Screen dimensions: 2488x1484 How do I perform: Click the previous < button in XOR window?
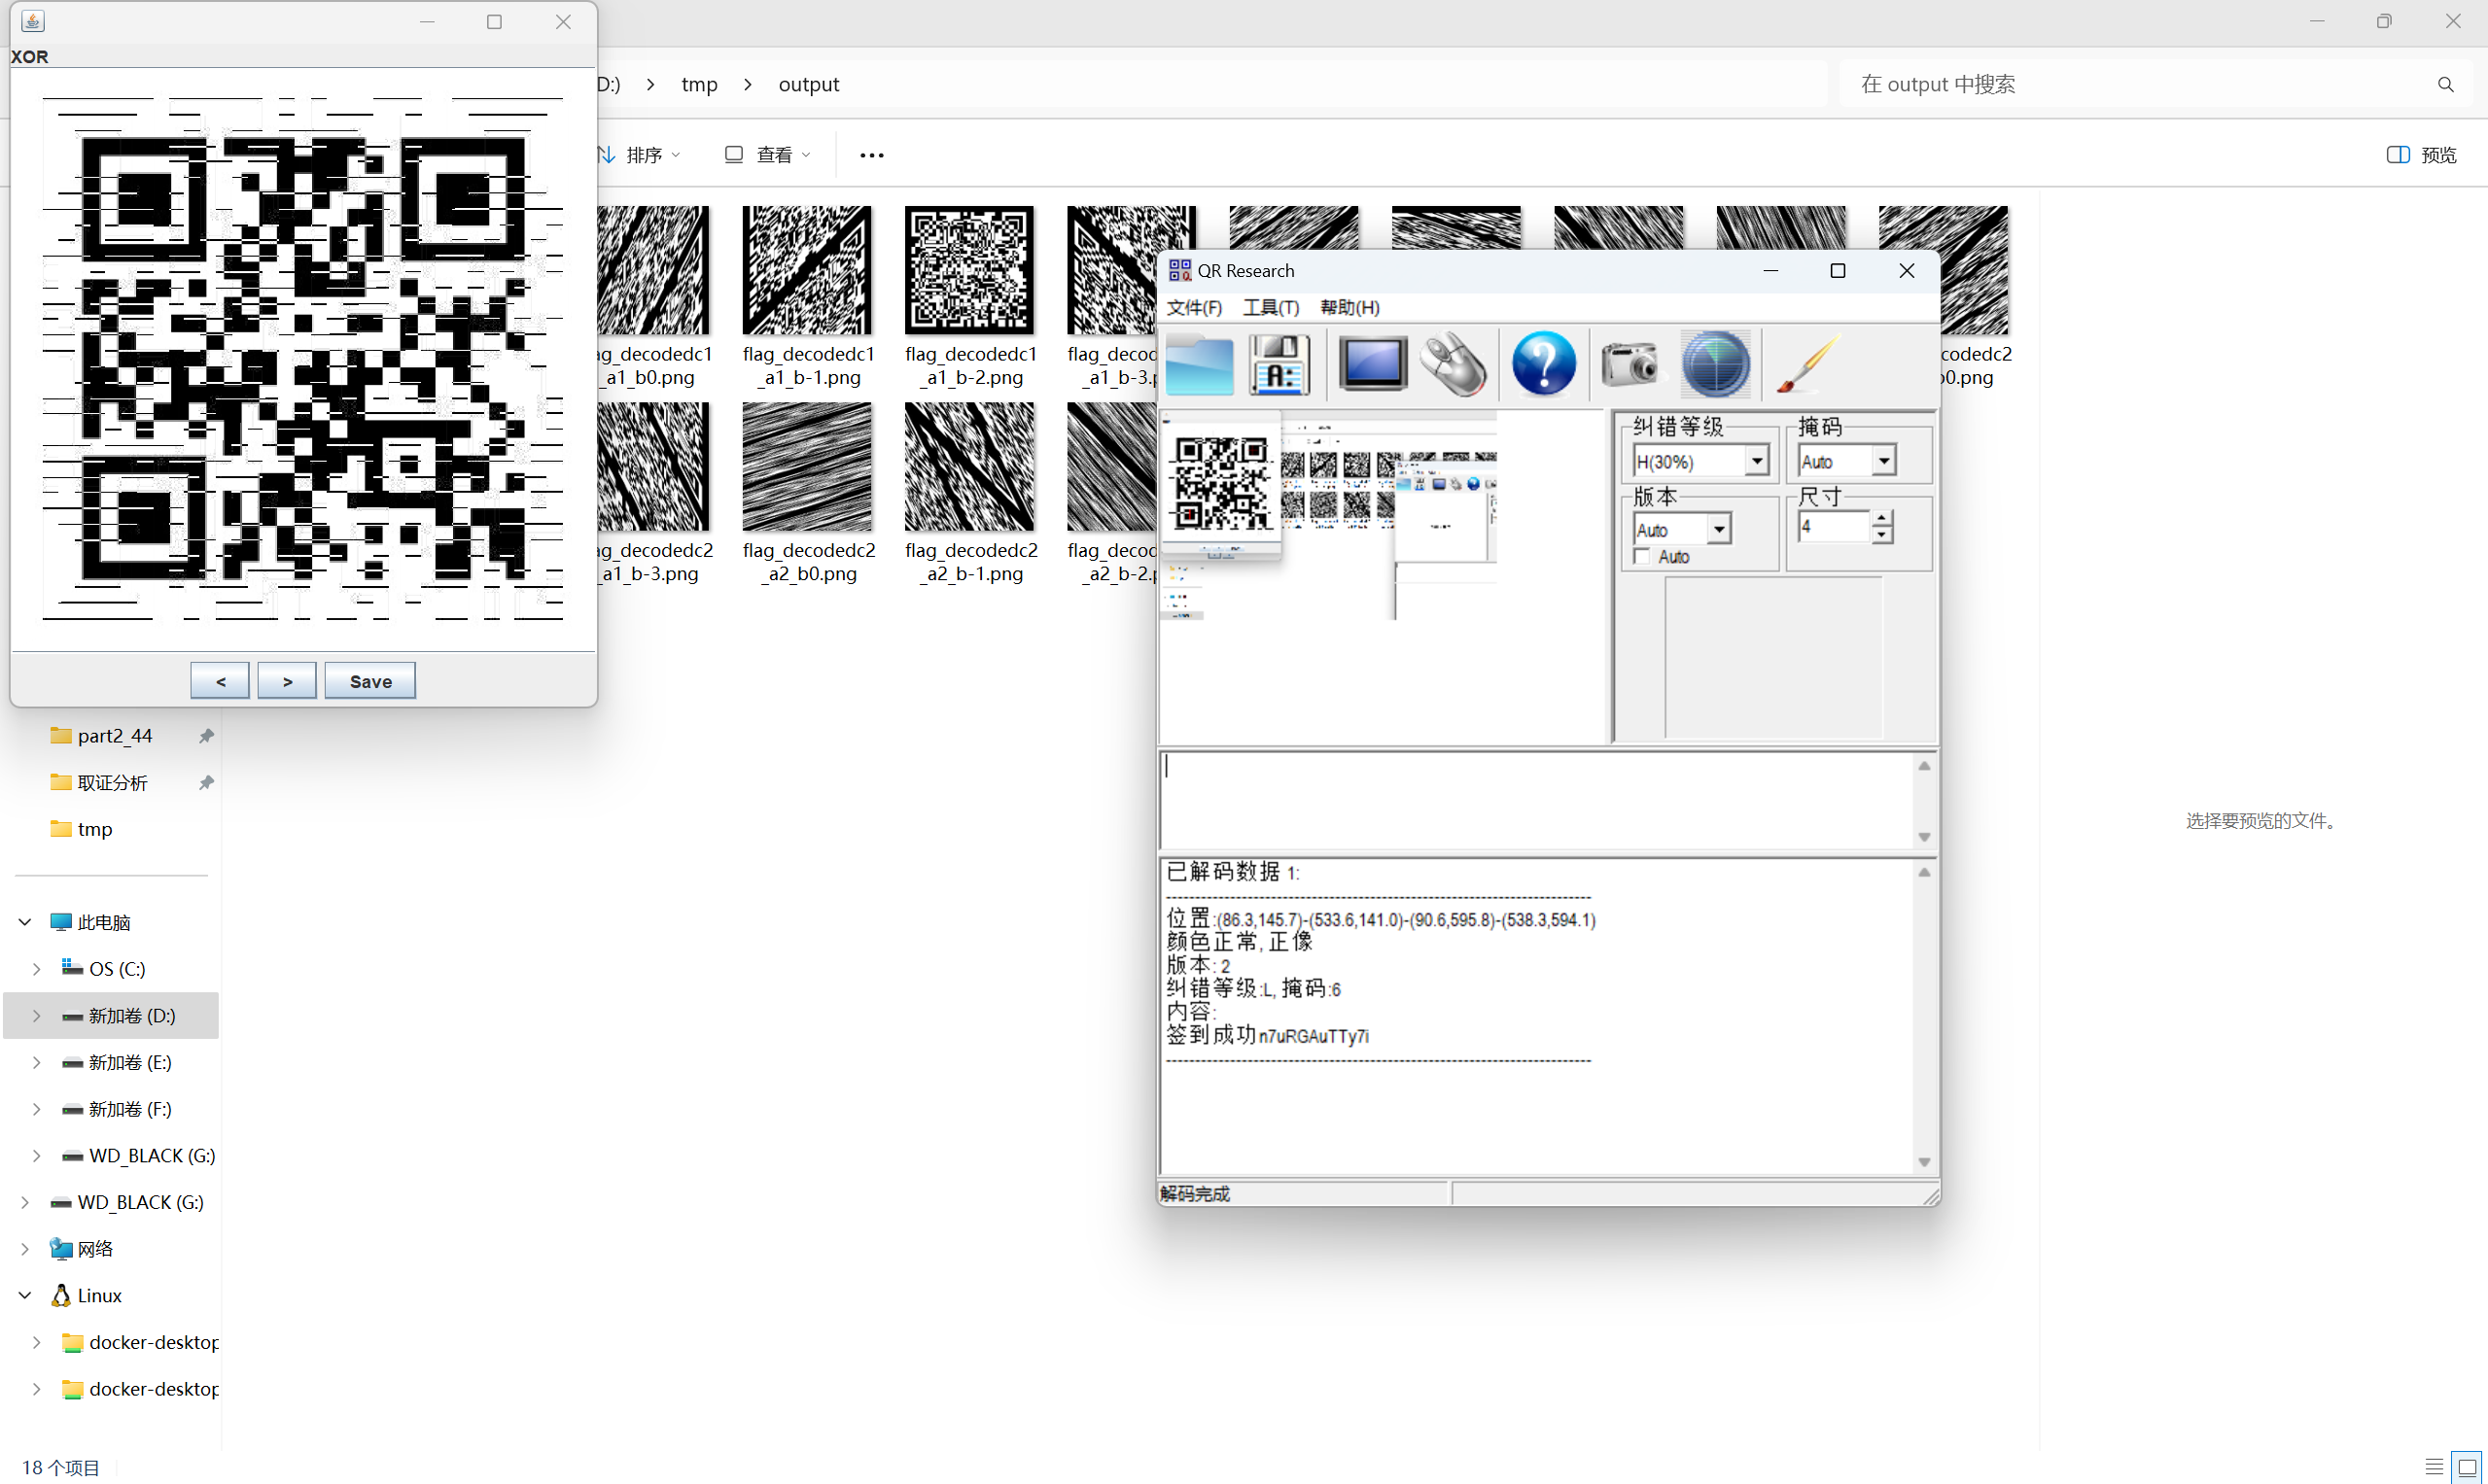tap(220, 681)
